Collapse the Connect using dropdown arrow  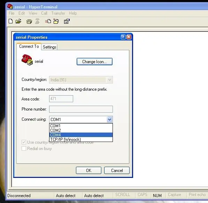tap(109, 120)
